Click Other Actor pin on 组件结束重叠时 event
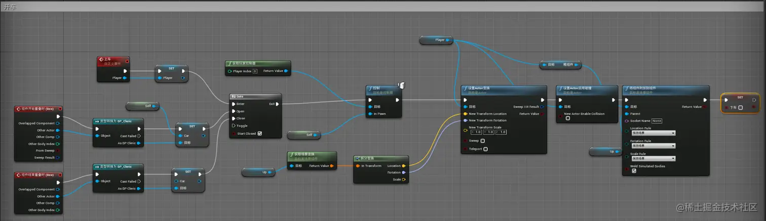The width and height of the screenshot is (766, 221). click(x=58, y=196)
